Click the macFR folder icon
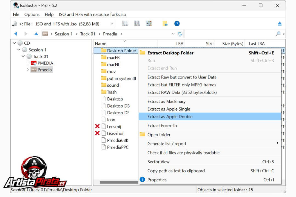 (x=104, y=57)
